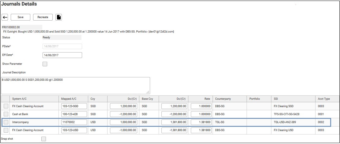The height and width of the screenshot is (144, 340).
Task: Toggle the Show Parameter checkbox
Action: click(x=45, y=64)
